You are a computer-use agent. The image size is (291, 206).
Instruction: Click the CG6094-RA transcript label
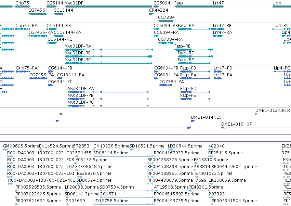click(166, 32)
